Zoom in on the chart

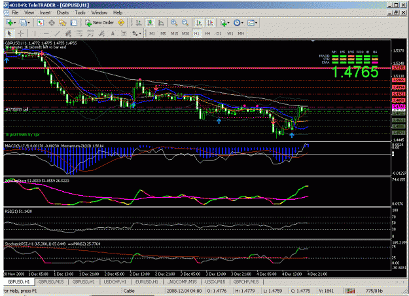(x=173, y=23)
